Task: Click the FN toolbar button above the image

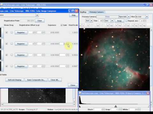Action: tap(120, 26)
